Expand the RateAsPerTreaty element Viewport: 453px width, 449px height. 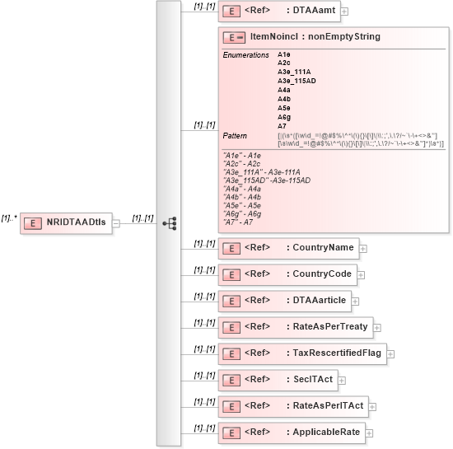[x=377, y=328]
